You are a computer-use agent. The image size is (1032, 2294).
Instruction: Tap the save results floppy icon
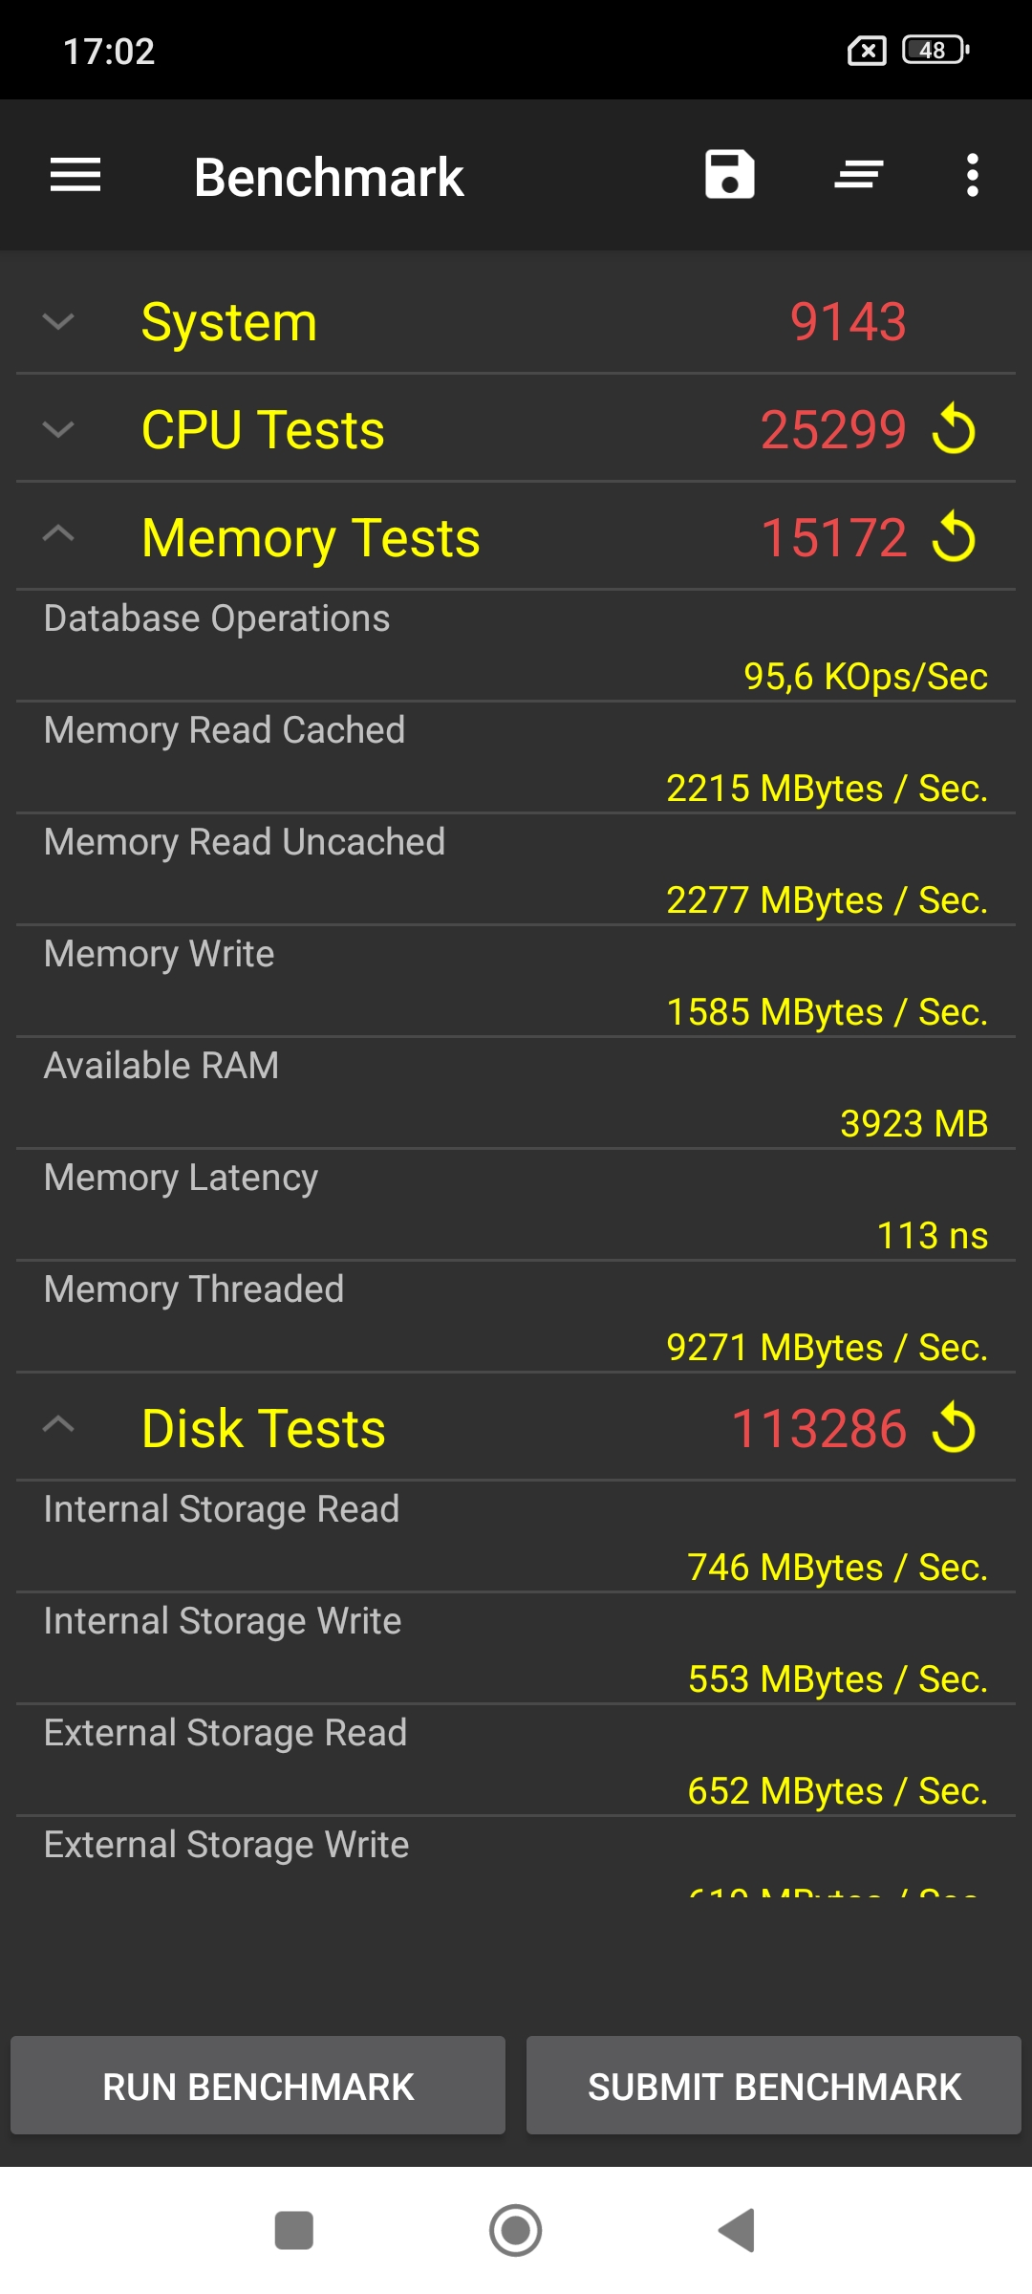[x=729, y=175]
